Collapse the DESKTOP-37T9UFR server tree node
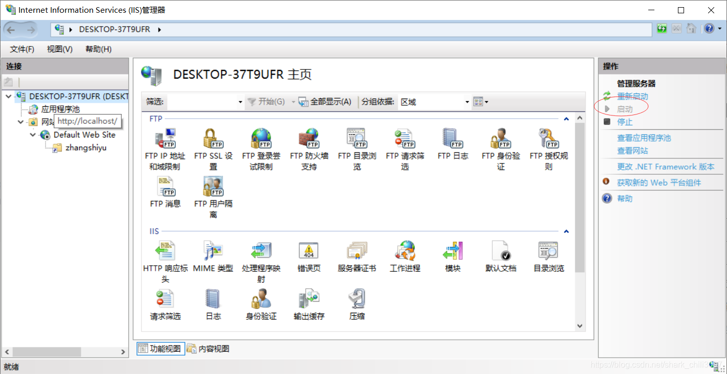727x374 pixels. coord(9,96)
